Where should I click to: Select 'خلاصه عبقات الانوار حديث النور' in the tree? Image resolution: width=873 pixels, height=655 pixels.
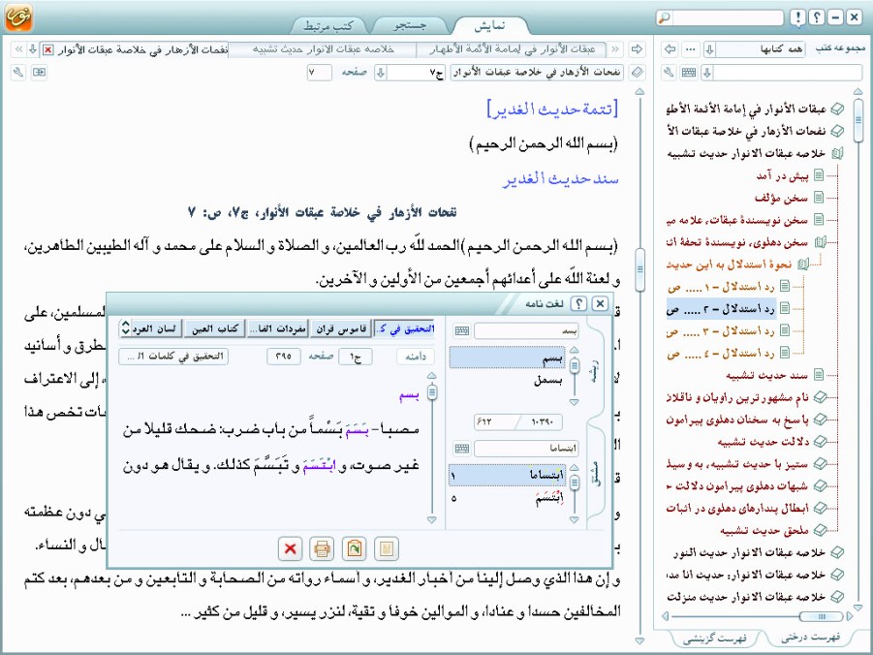coord(749,552)
